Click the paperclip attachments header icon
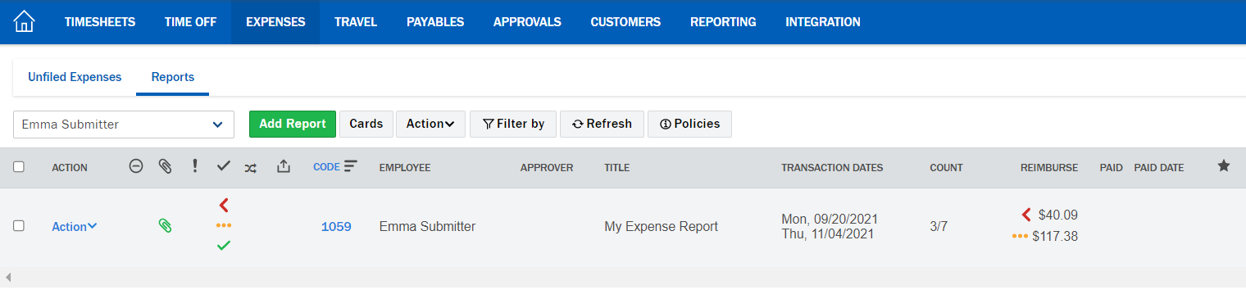This screenshot has height=299, width=1246. click(x=165, y=166)
